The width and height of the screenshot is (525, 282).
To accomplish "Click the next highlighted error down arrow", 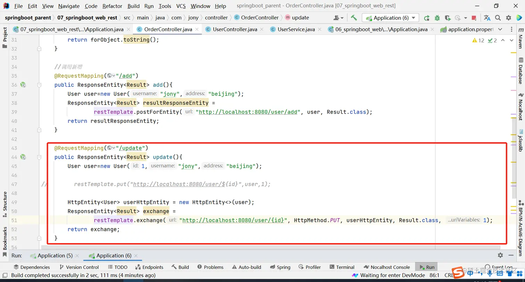I will pyautogui.click(x=511, y=40).
